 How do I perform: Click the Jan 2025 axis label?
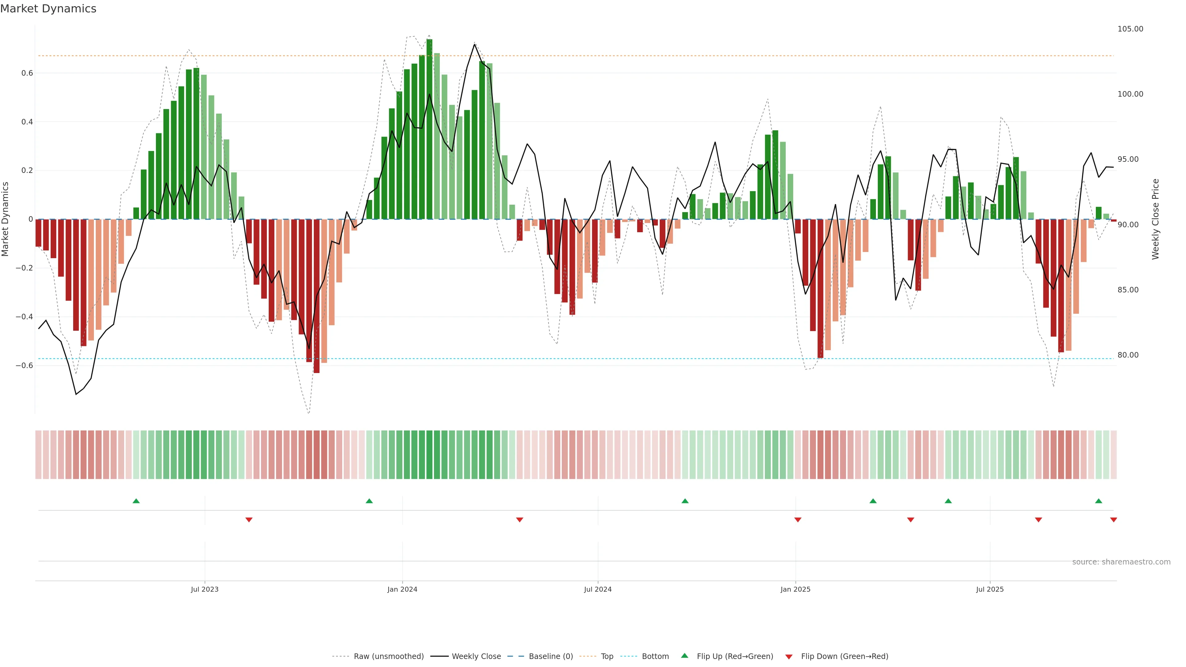click(795, 589)
